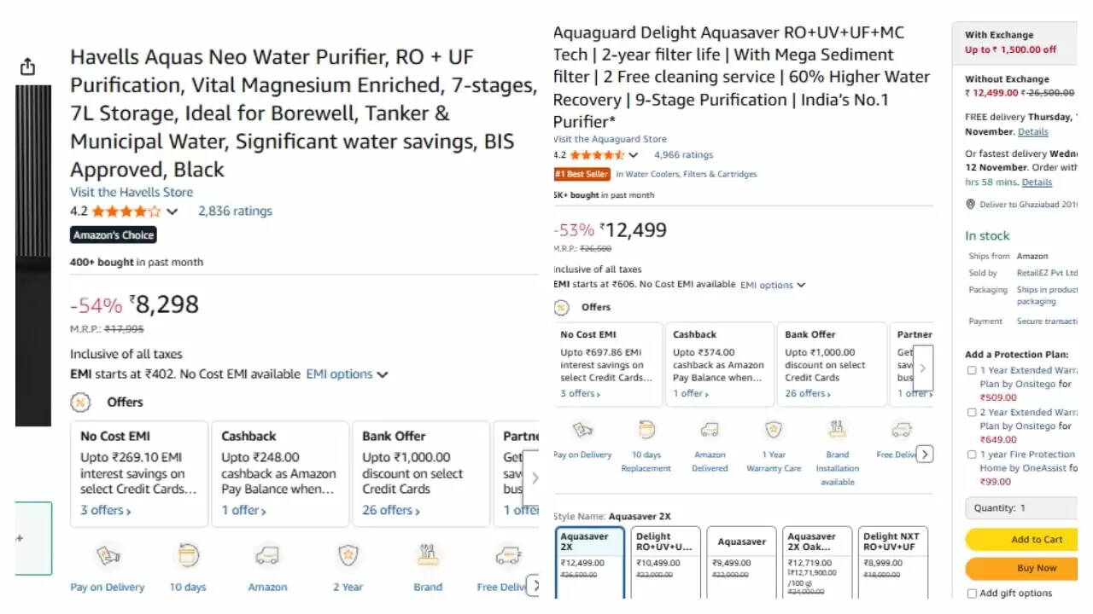This screenshot has height=614, width=1093.
Task: Click the share icon near the product image
Action: (x=28, y=65)
